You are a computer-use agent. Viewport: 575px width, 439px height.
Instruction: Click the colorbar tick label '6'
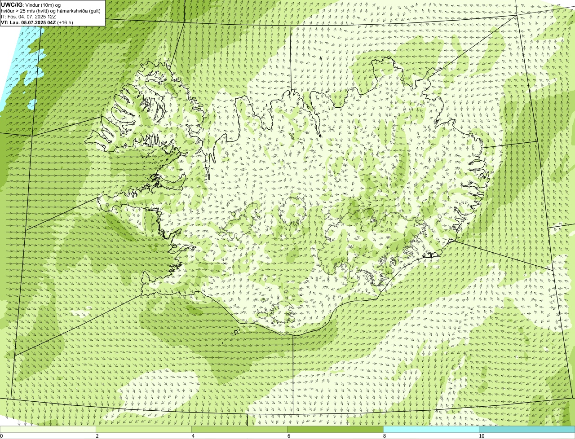point(288,436)
